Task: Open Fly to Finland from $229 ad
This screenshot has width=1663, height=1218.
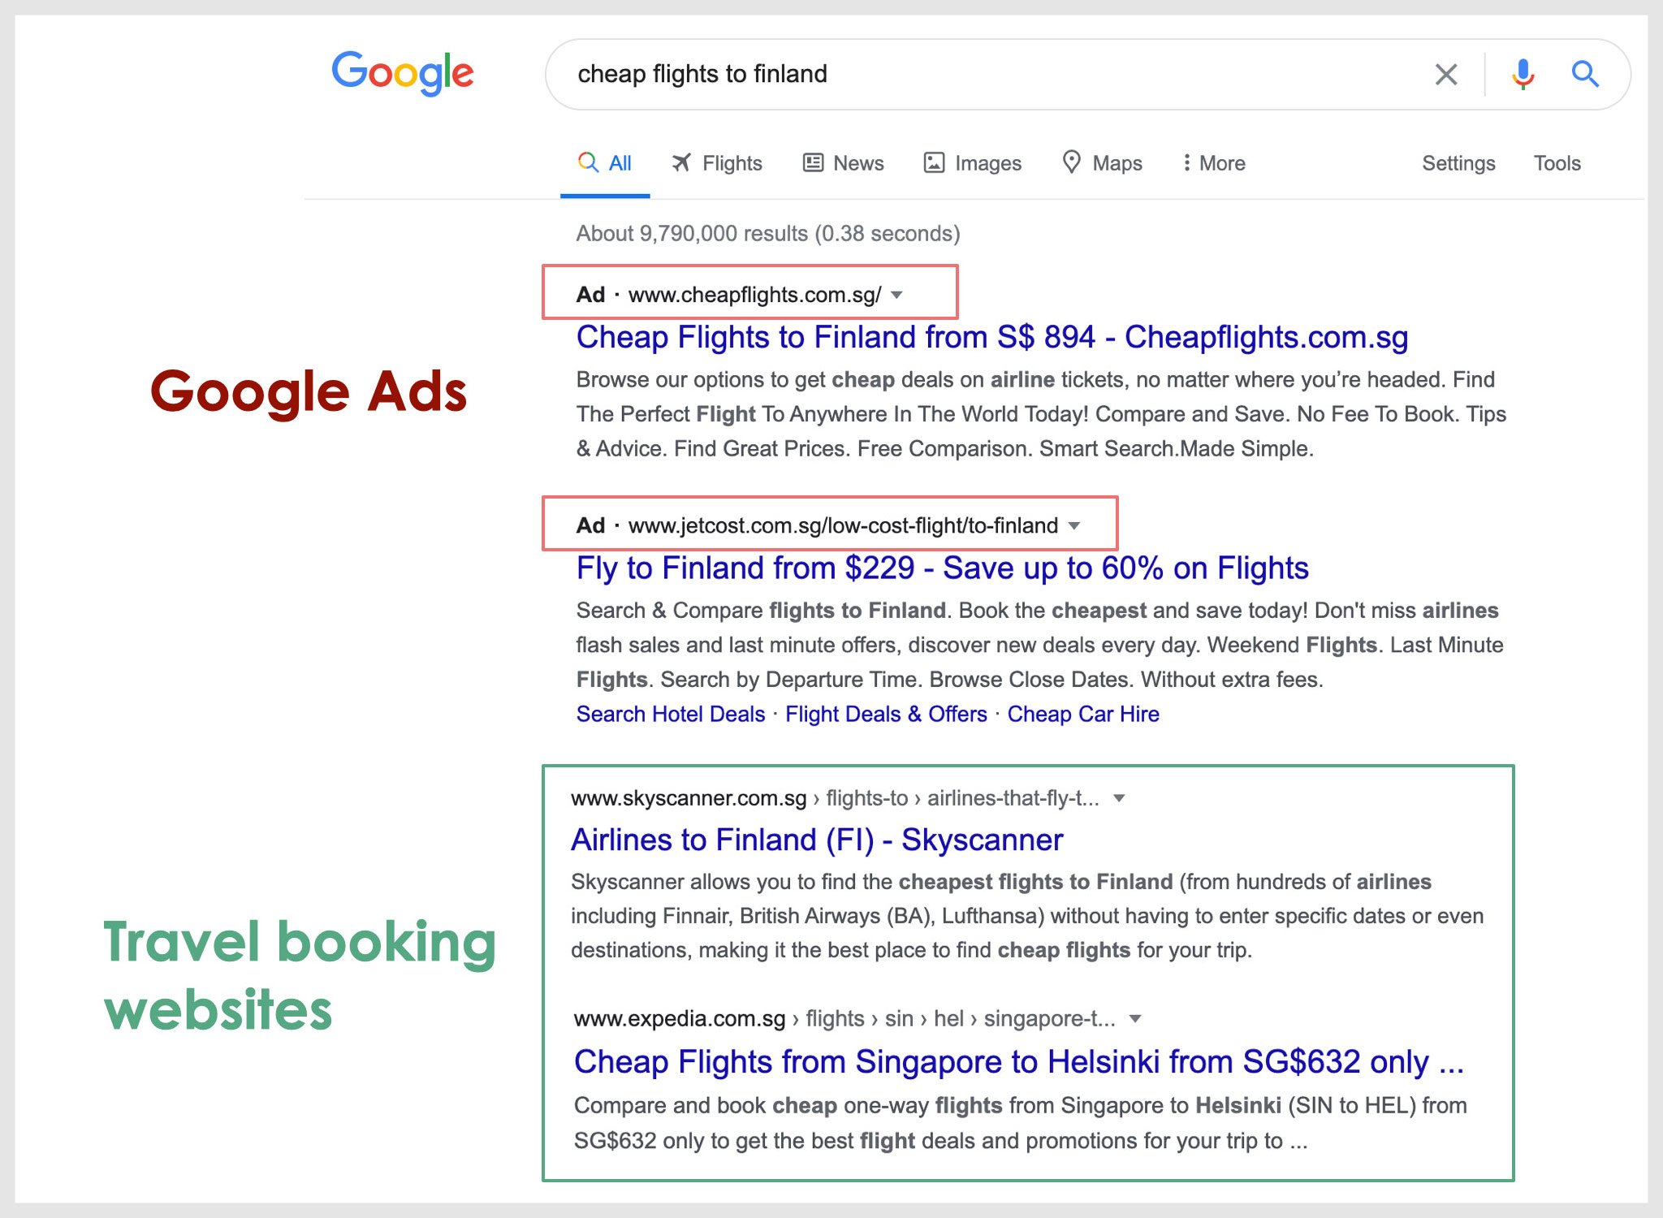Action: 943,568
